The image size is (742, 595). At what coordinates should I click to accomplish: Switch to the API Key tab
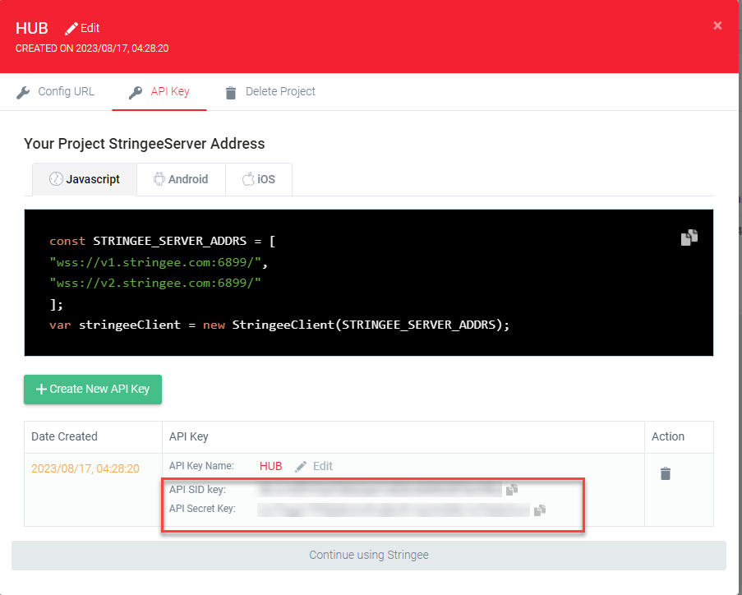click(x=159, y=91)
